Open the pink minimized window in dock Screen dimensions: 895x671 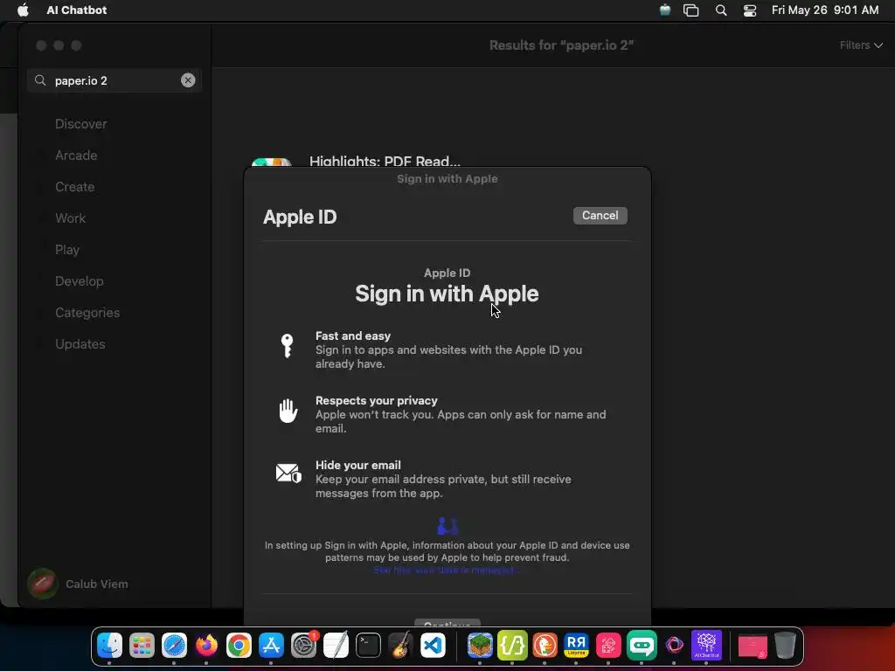[x=753, y=647]
